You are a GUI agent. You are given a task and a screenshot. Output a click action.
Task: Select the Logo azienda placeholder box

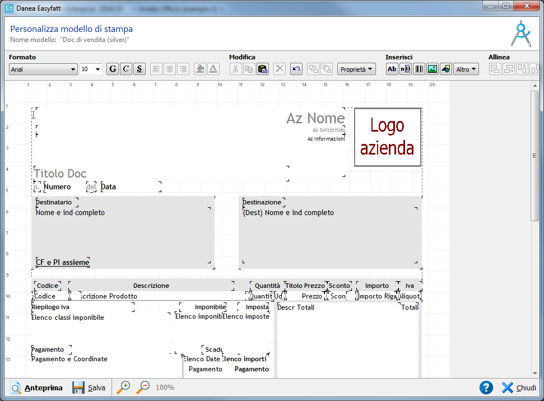click(387, 137)
